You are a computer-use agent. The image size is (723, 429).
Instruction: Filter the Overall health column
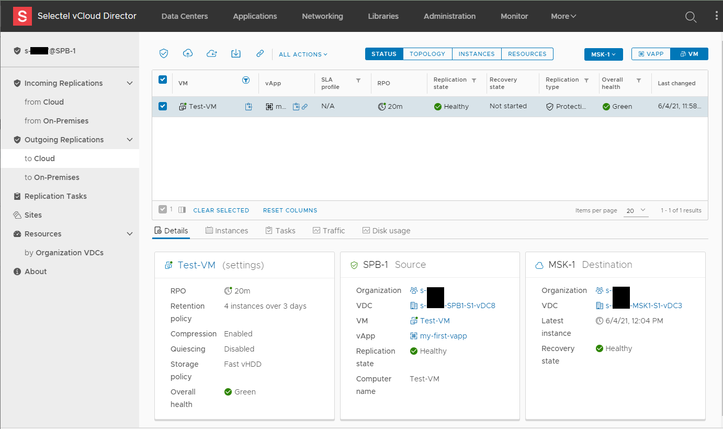pyautogui.click(x=639, y=80)
